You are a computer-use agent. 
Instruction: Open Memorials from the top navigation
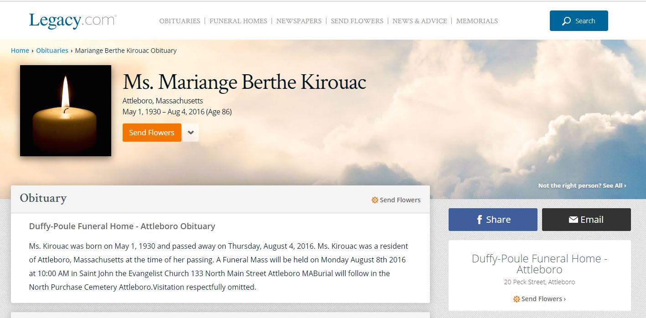(x=477, y=21)
